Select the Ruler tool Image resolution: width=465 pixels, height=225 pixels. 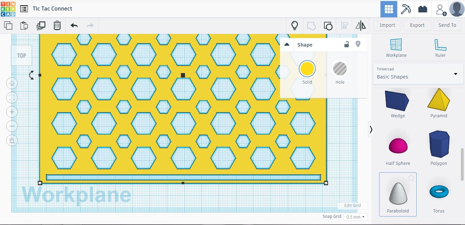coord(440,48)
